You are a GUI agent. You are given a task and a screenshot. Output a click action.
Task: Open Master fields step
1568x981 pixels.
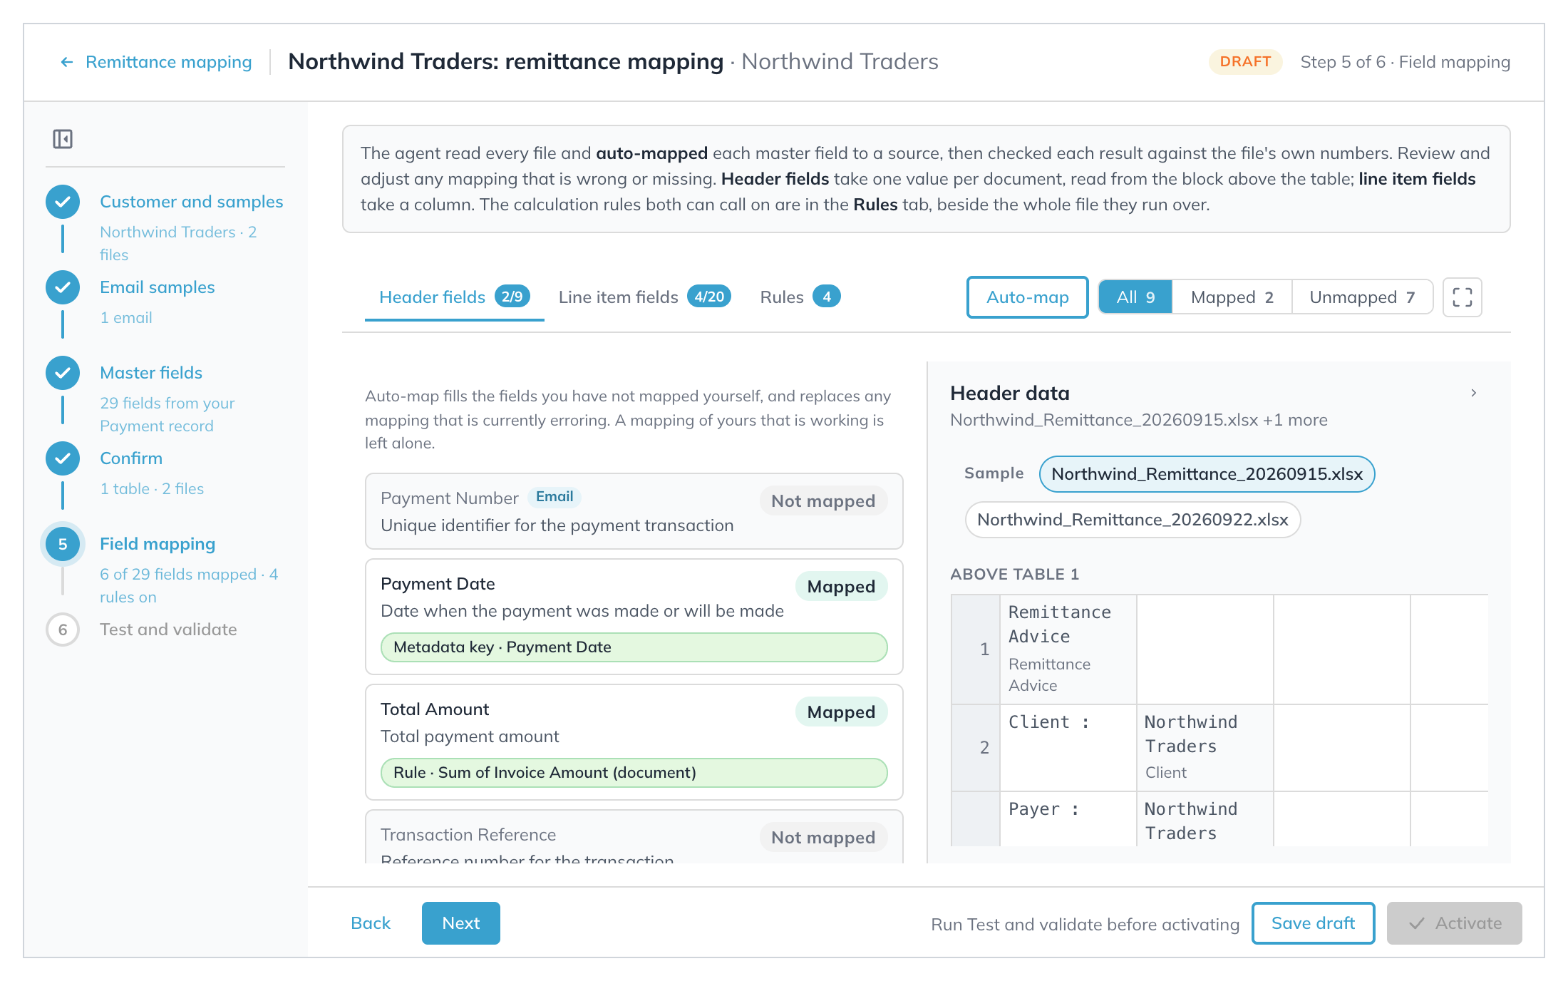pos(151,373)
